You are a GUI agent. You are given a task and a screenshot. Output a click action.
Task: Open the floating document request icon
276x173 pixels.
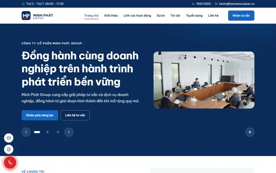pyautogui.click(x=8, y=150)
